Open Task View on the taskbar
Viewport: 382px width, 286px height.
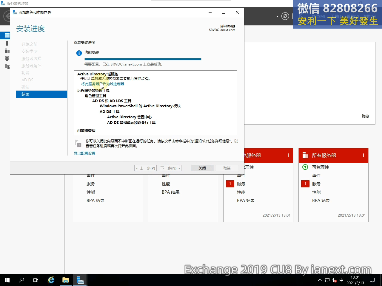click(x=36, y=280)
